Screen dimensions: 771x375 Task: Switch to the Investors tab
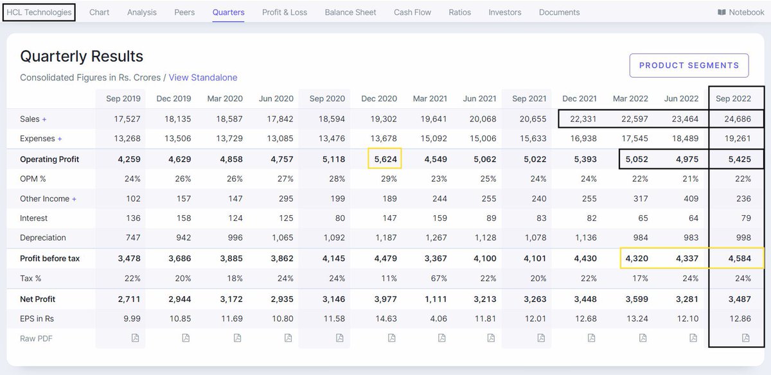tap(505, 12)
